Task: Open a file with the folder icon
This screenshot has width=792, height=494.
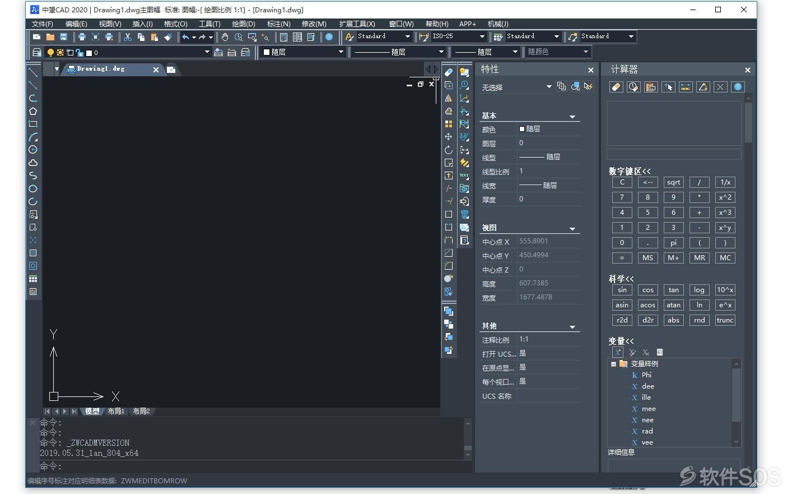Action: pyautogui.click(x=50, y=37)
